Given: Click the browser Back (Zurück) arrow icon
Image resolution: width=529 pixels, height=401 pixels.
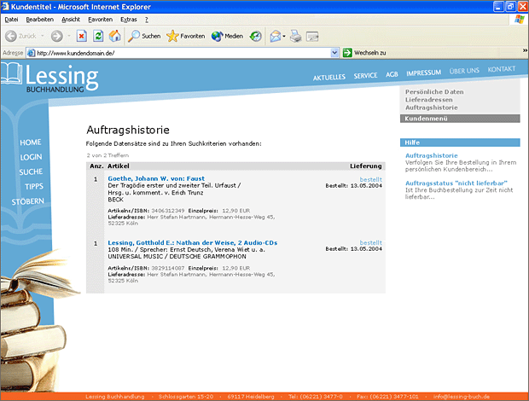Looking at the screenshot, I should click(x=11, y=36).
